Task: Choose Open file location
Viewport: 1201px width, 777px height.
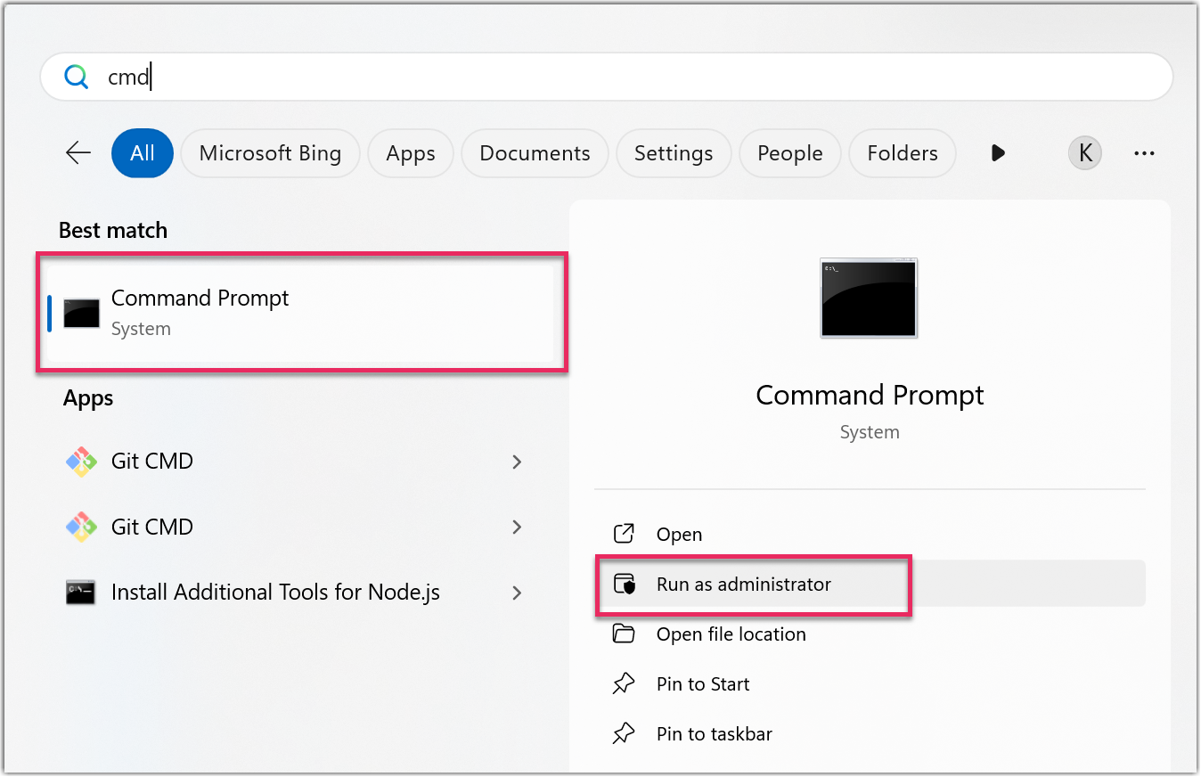Action: click(731, 634)
